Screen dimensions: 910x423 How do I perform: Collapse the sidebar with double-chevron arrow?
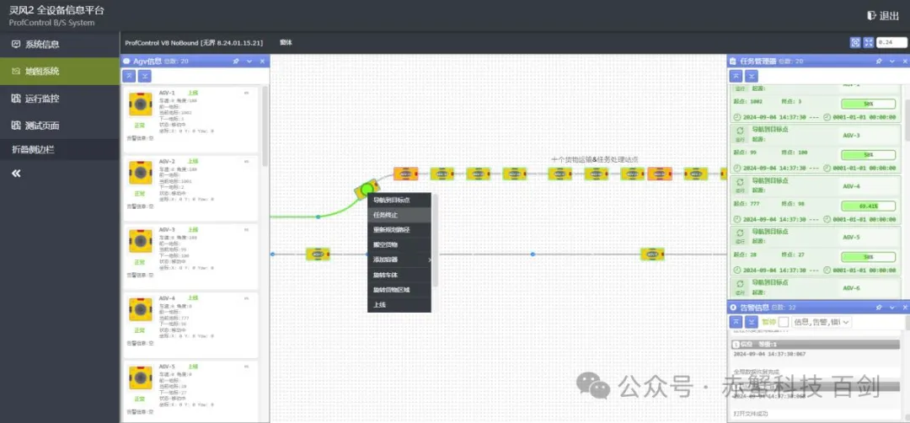(x=15, y=173)
